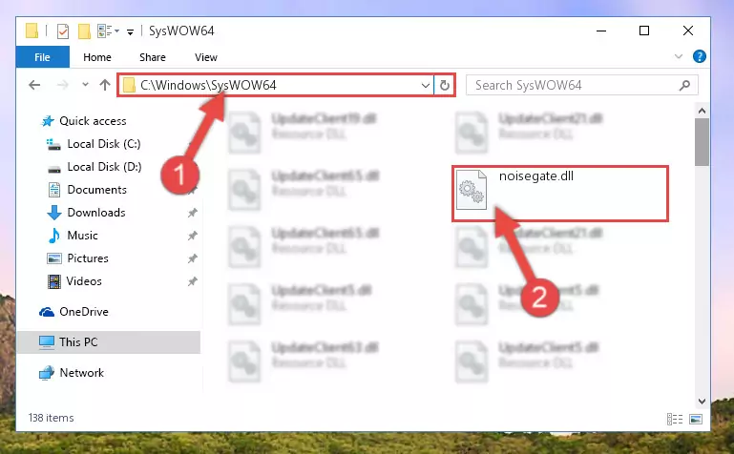Click the Search SysWOW64 box
734x454 pixels.
coord(582,85)
